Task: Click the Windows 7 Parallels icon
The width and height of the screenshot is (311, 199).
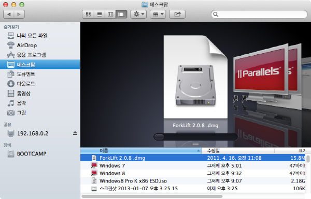Action: (x=94, y=165)
